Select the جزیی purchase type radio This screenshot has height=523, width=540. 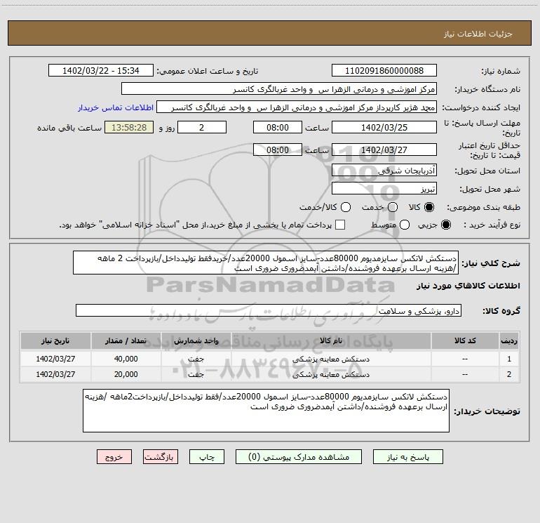tap(446, 225)
